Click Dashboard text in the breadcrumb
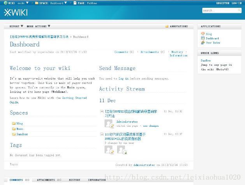Image resolution: width=245 pixels, height=185 pixels. coord(81,37)
